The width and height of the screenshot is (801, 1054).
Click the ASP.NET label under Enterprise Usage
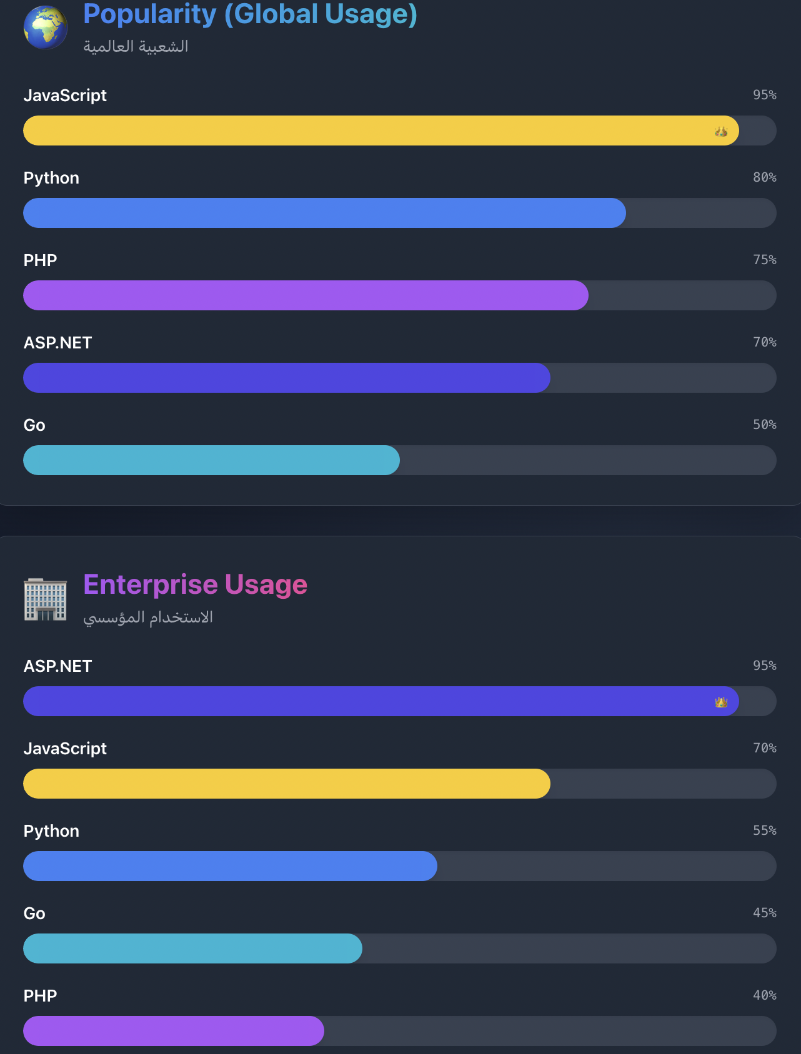57,666
